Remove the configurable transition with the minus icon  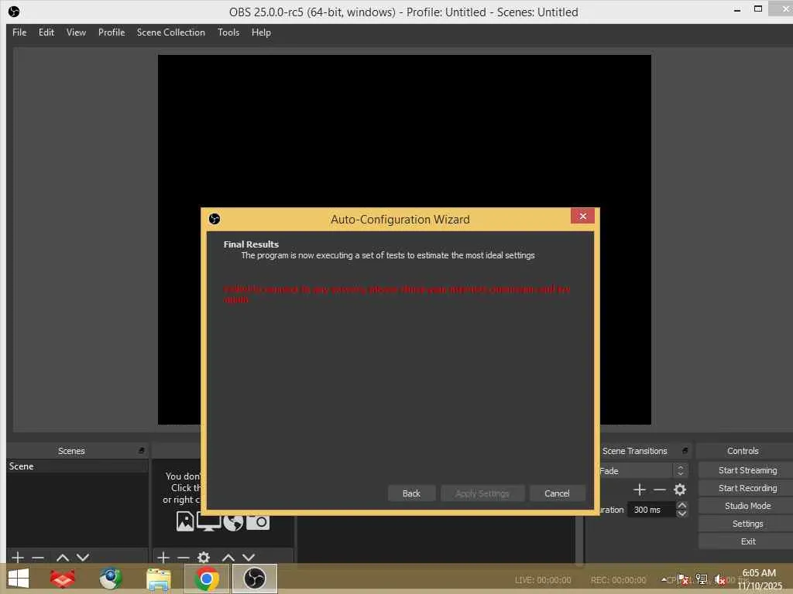660,490
